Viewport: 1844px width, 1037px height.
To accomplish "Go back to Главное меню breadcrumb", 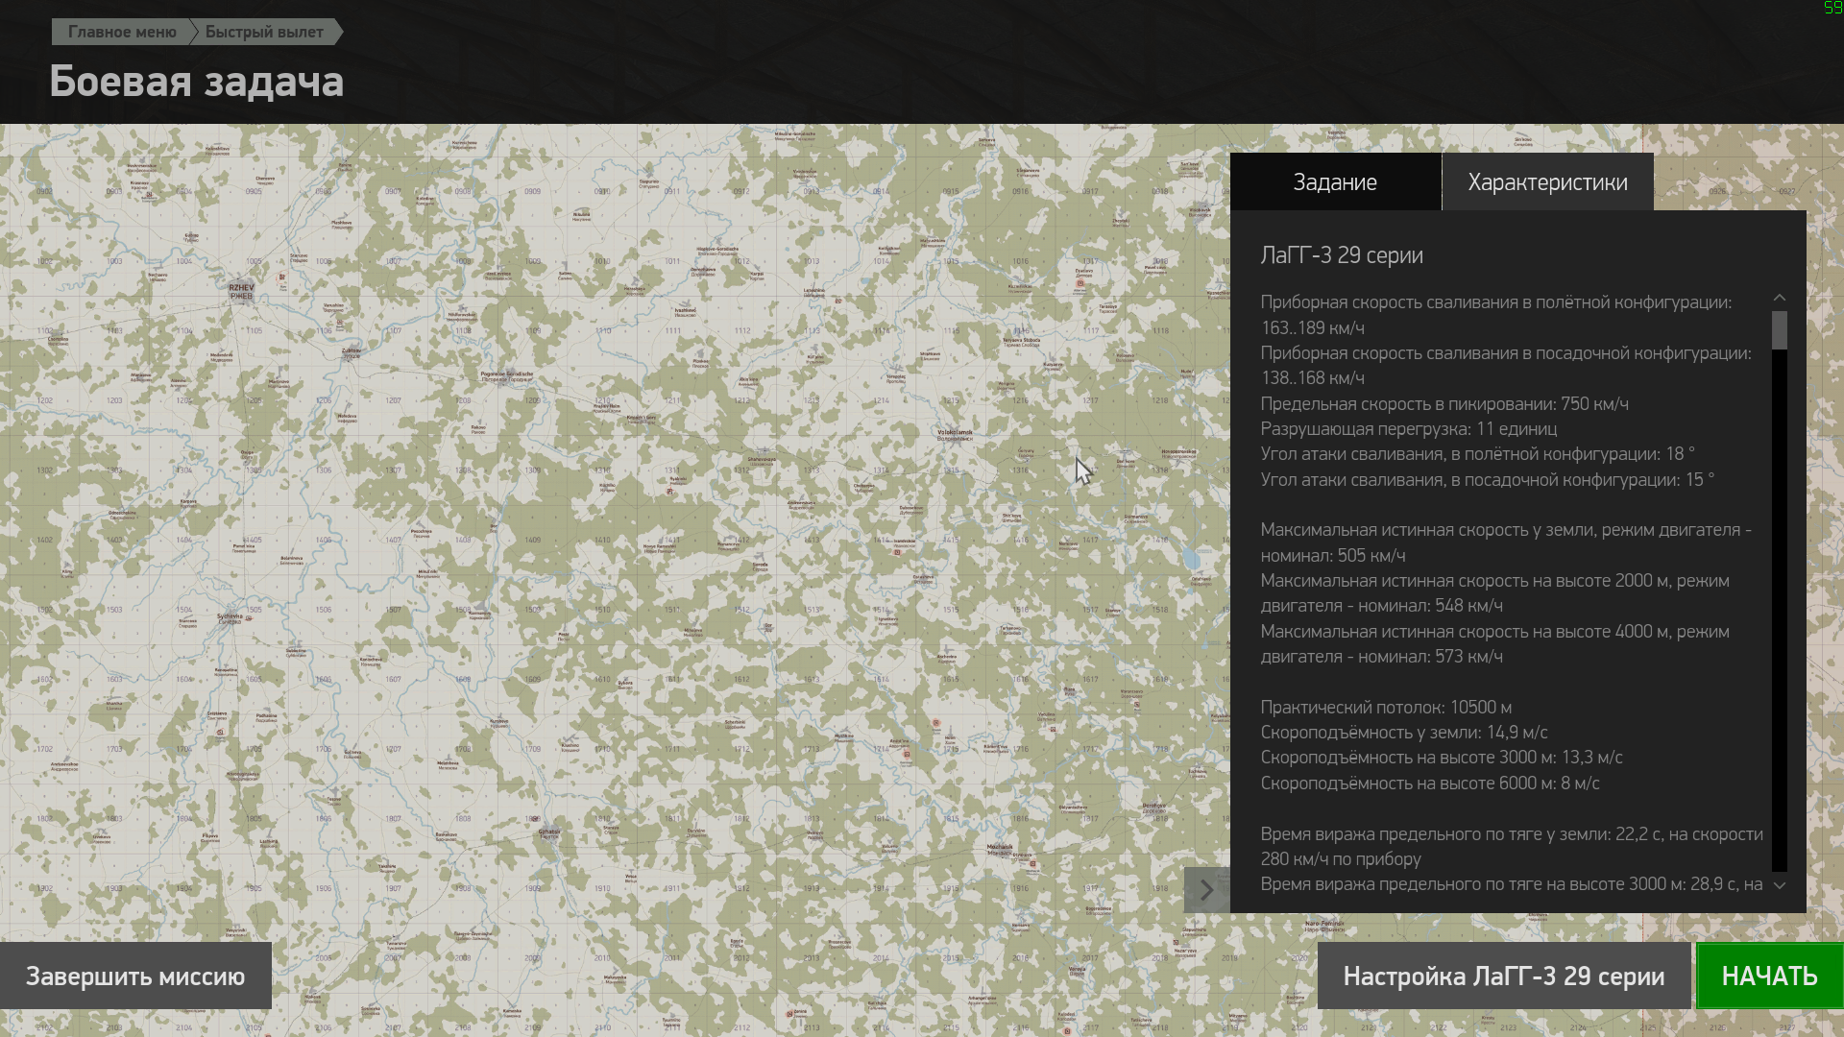I will click(x=122, y=32).
